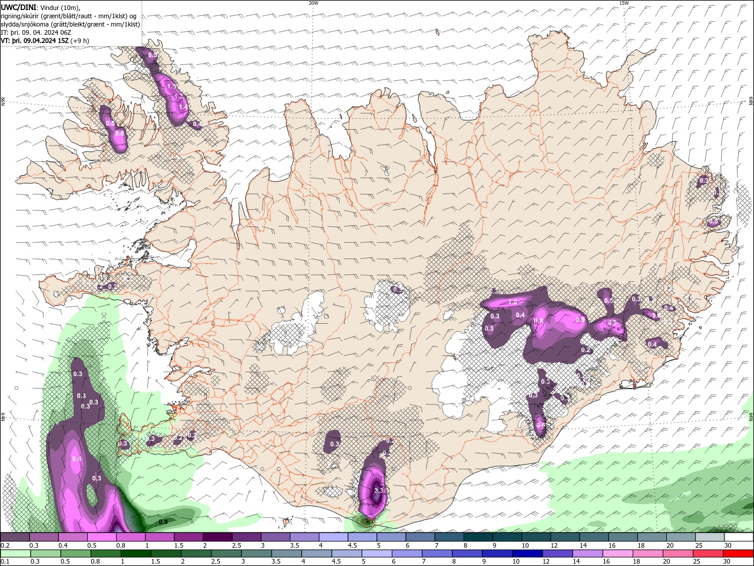Click the darkest purple 2 swatch in snow legend

[x=217, y=537]
